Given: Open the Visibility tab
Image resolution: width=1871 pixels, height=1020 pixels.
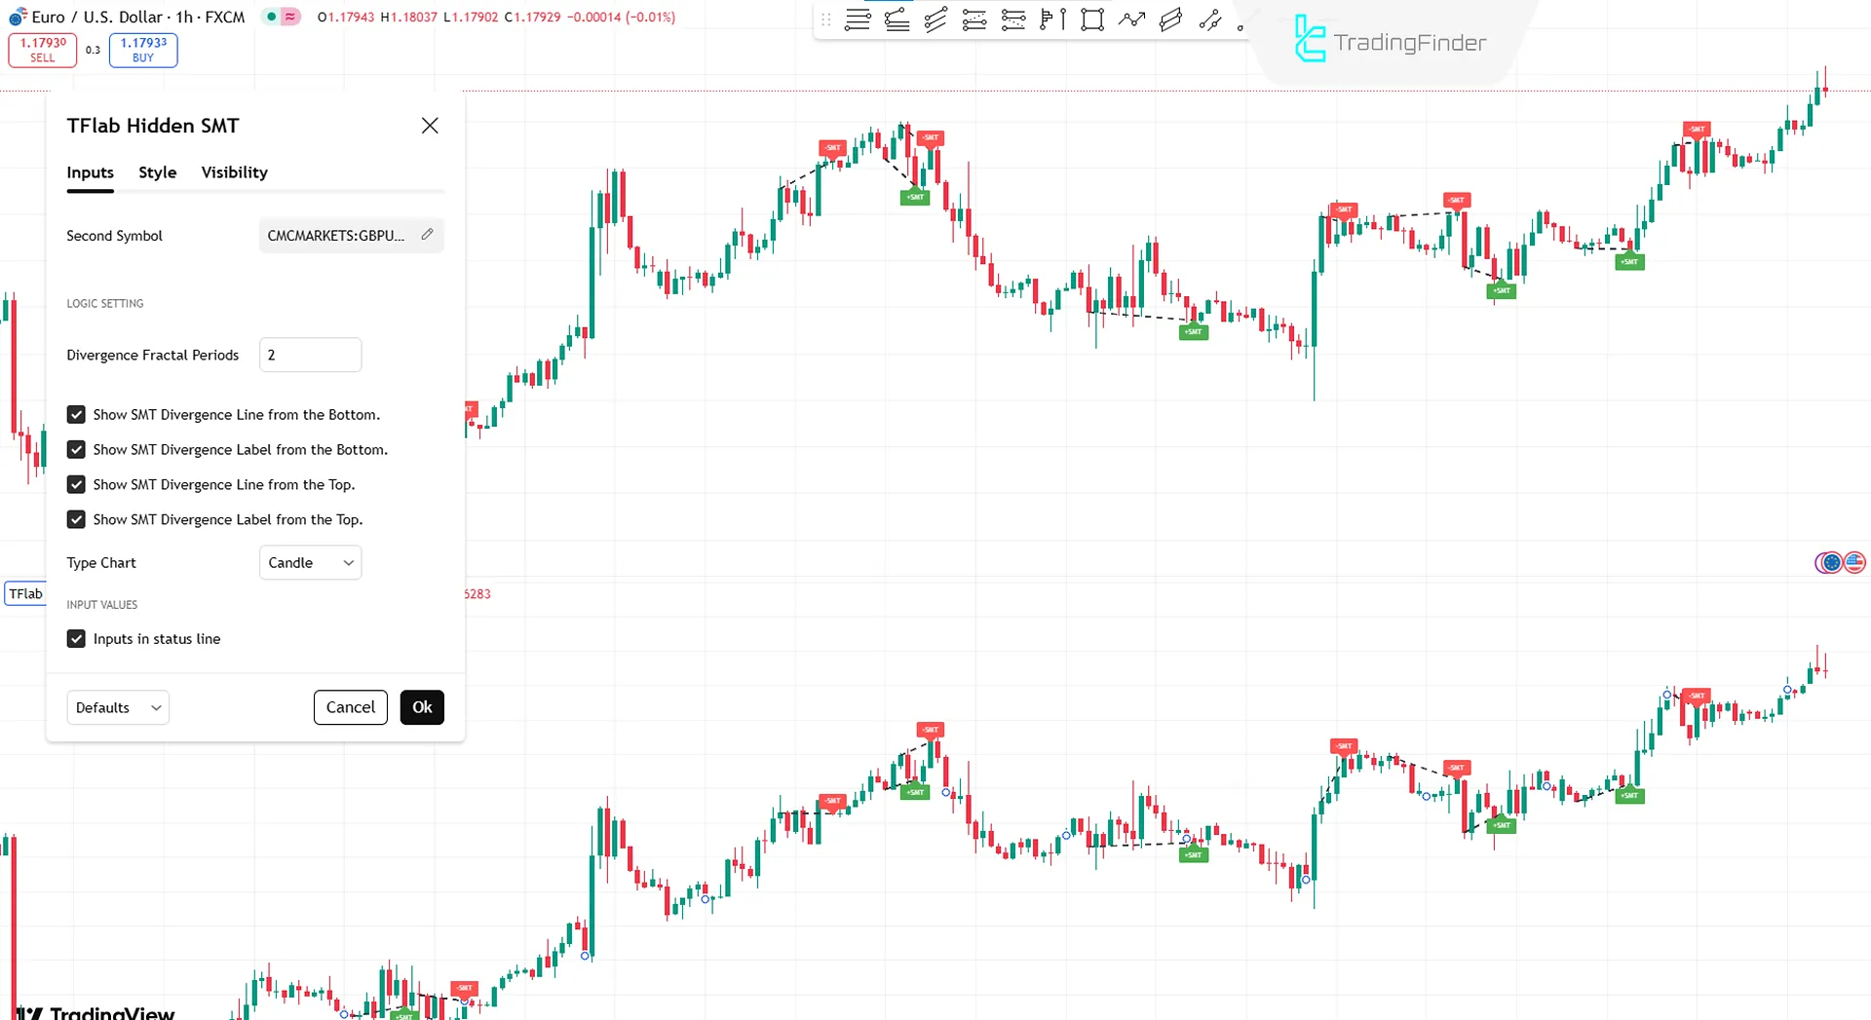Looking at the screenshot, I should pos(234,172).
